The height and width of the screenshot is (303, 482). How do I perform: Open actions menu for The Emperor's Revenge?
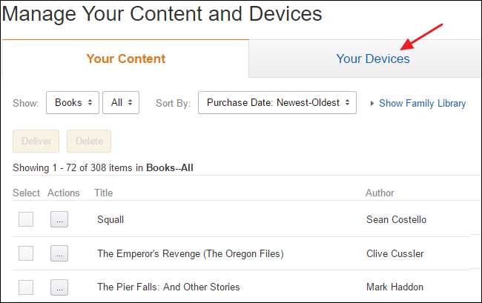coord(61,253)
